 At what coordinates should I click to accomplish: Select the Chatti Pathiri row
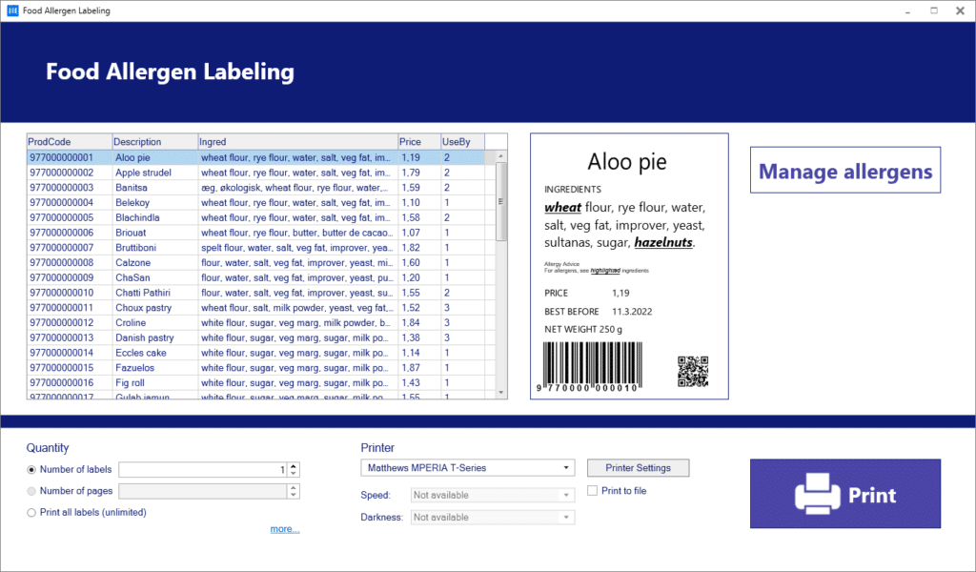255,293
